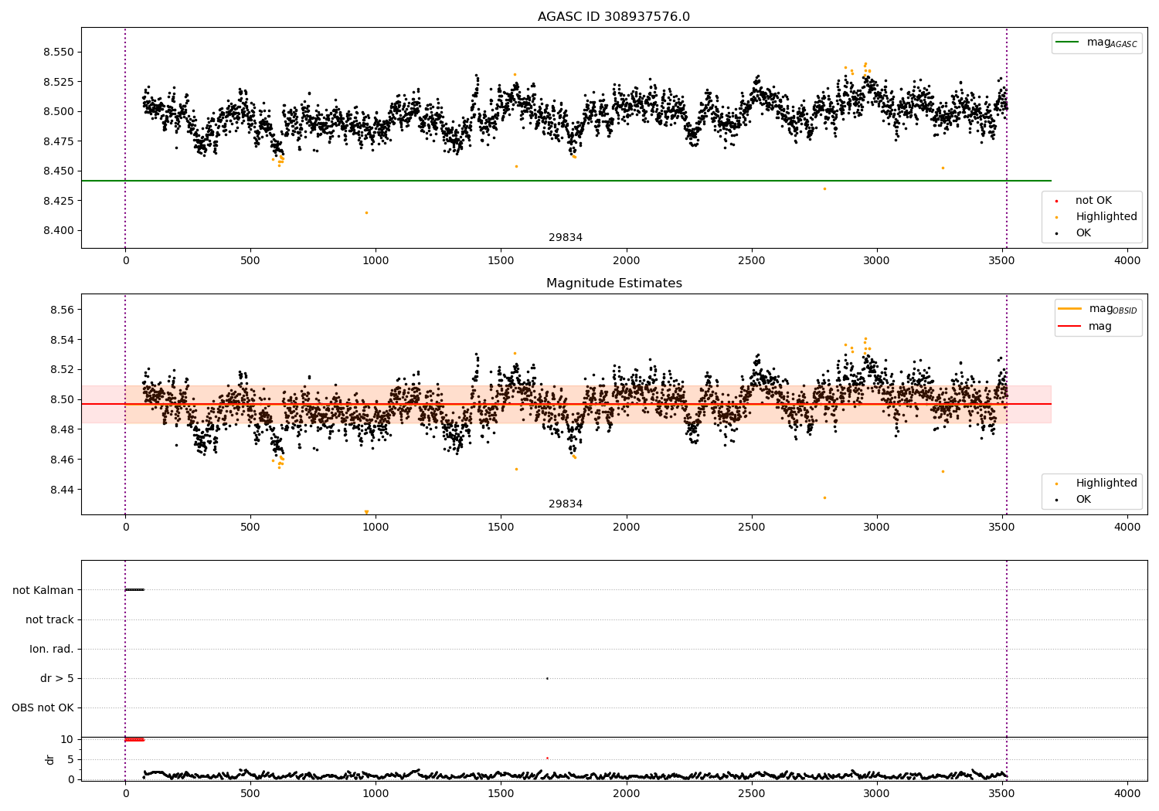Click the 8.52 y-axis tick label

62,369
